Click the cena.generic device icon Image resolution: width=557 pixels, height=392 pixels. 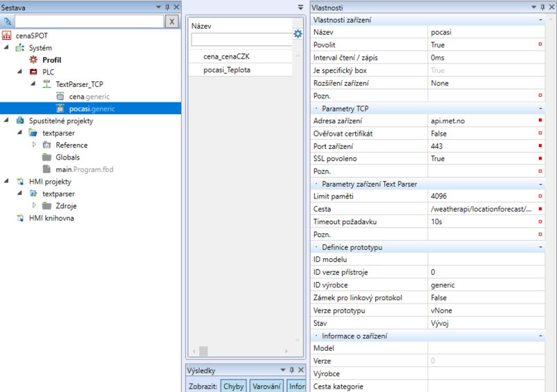[60, 96]
